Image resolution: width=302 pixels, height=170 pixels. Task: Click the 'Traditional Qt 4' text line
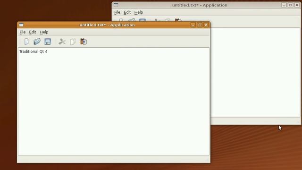click(x=34, y=51)
